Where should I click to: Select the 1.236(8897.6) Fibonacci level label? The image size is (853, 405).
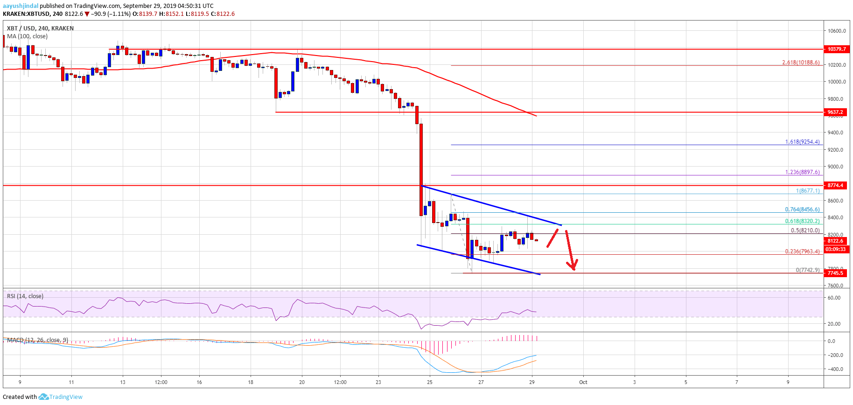coord(802,172)
